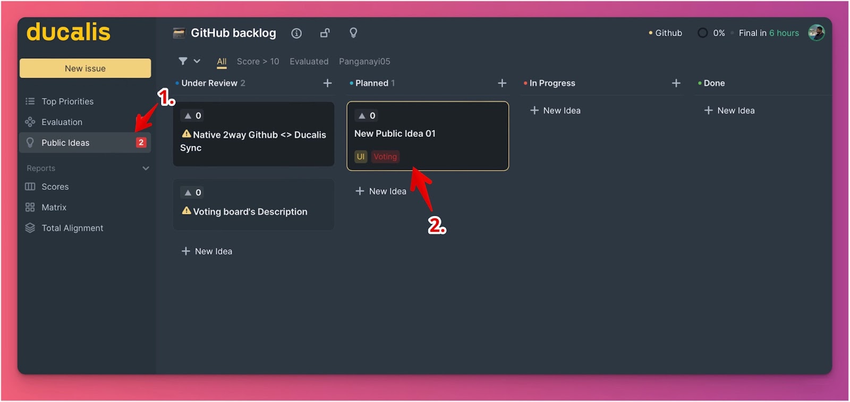Click warning icon on Voting board's Description

point(186,211)
